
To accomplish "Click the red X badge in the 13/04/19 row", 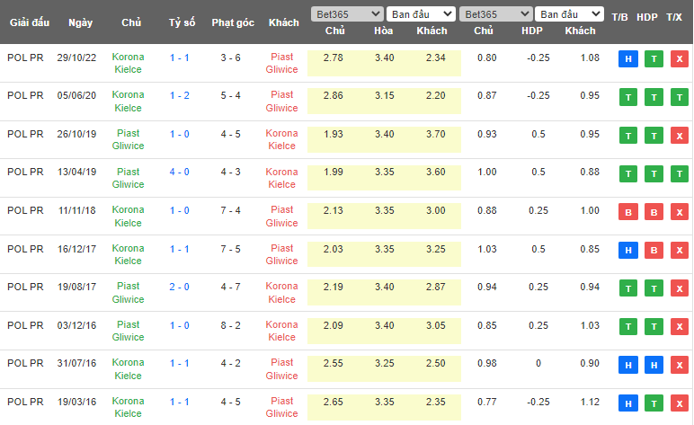I will coord(679,173).
